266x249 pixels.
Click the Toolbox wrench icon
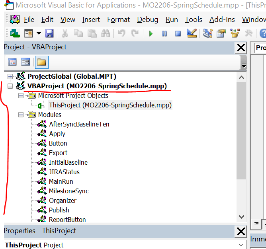(x=249, y=33)
